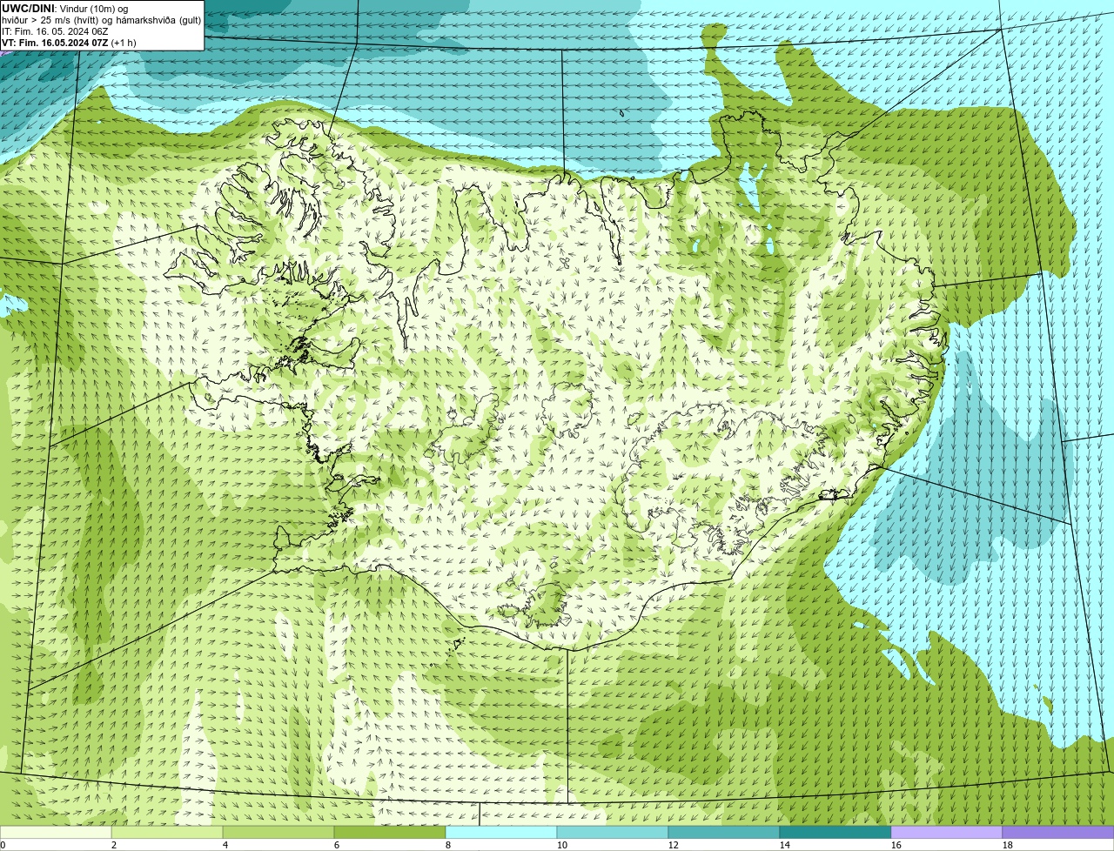Click the purple legend swatch above 18
The width and height of the screenshot is (1114, 851).
coord(1058,833)
